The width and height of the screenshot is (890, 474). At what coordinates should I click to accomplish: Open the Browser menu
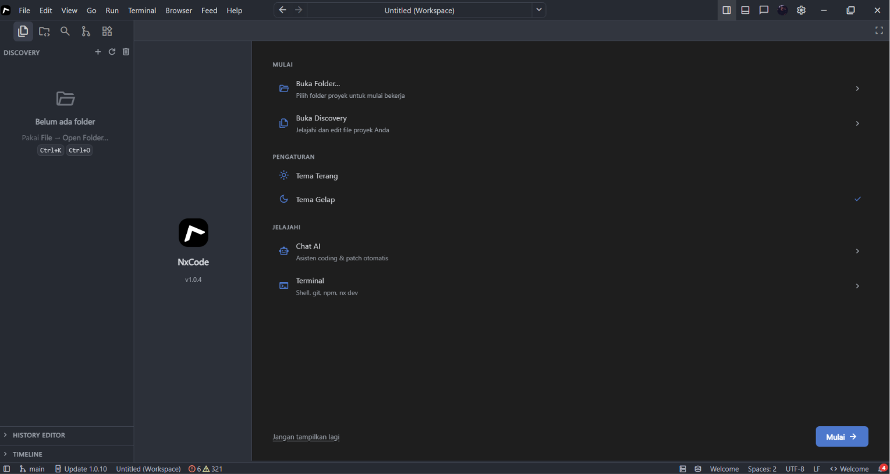pyautogui.click(x=179, y=10)
